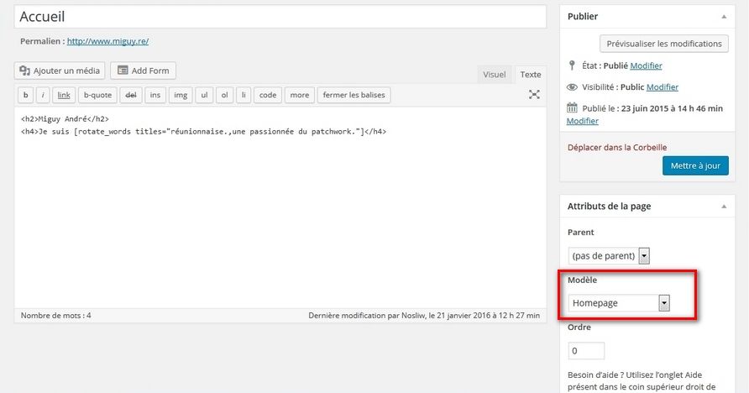749x393 pixels.
Task: Switch to the Visuel editor tab
Action: [x=494, y=75]
